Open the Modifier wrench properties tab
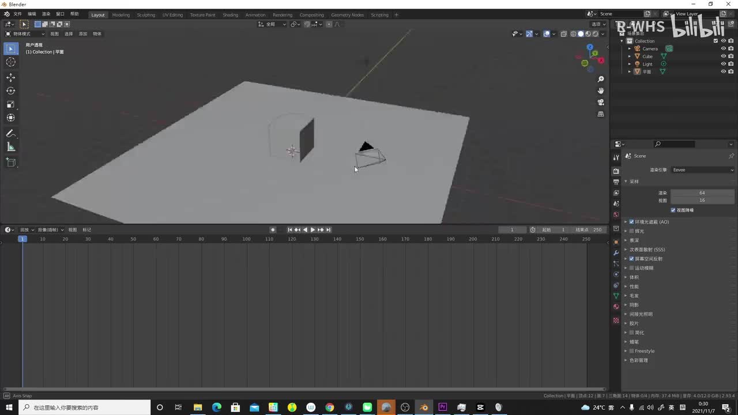The width and height of the screenshot is (738, 415). 616,253
